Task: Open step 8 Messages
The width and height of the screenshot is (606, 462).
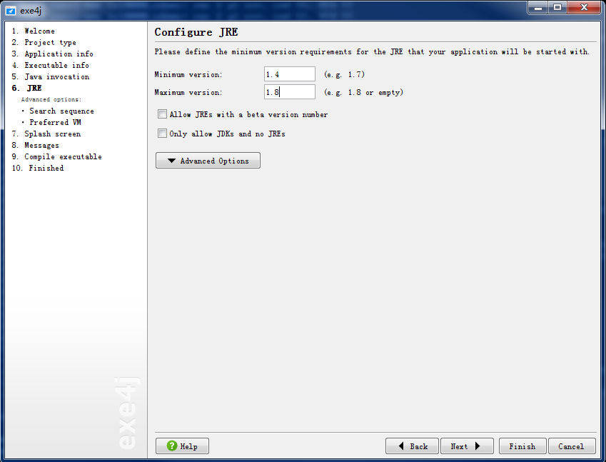Action: point(36,146)
